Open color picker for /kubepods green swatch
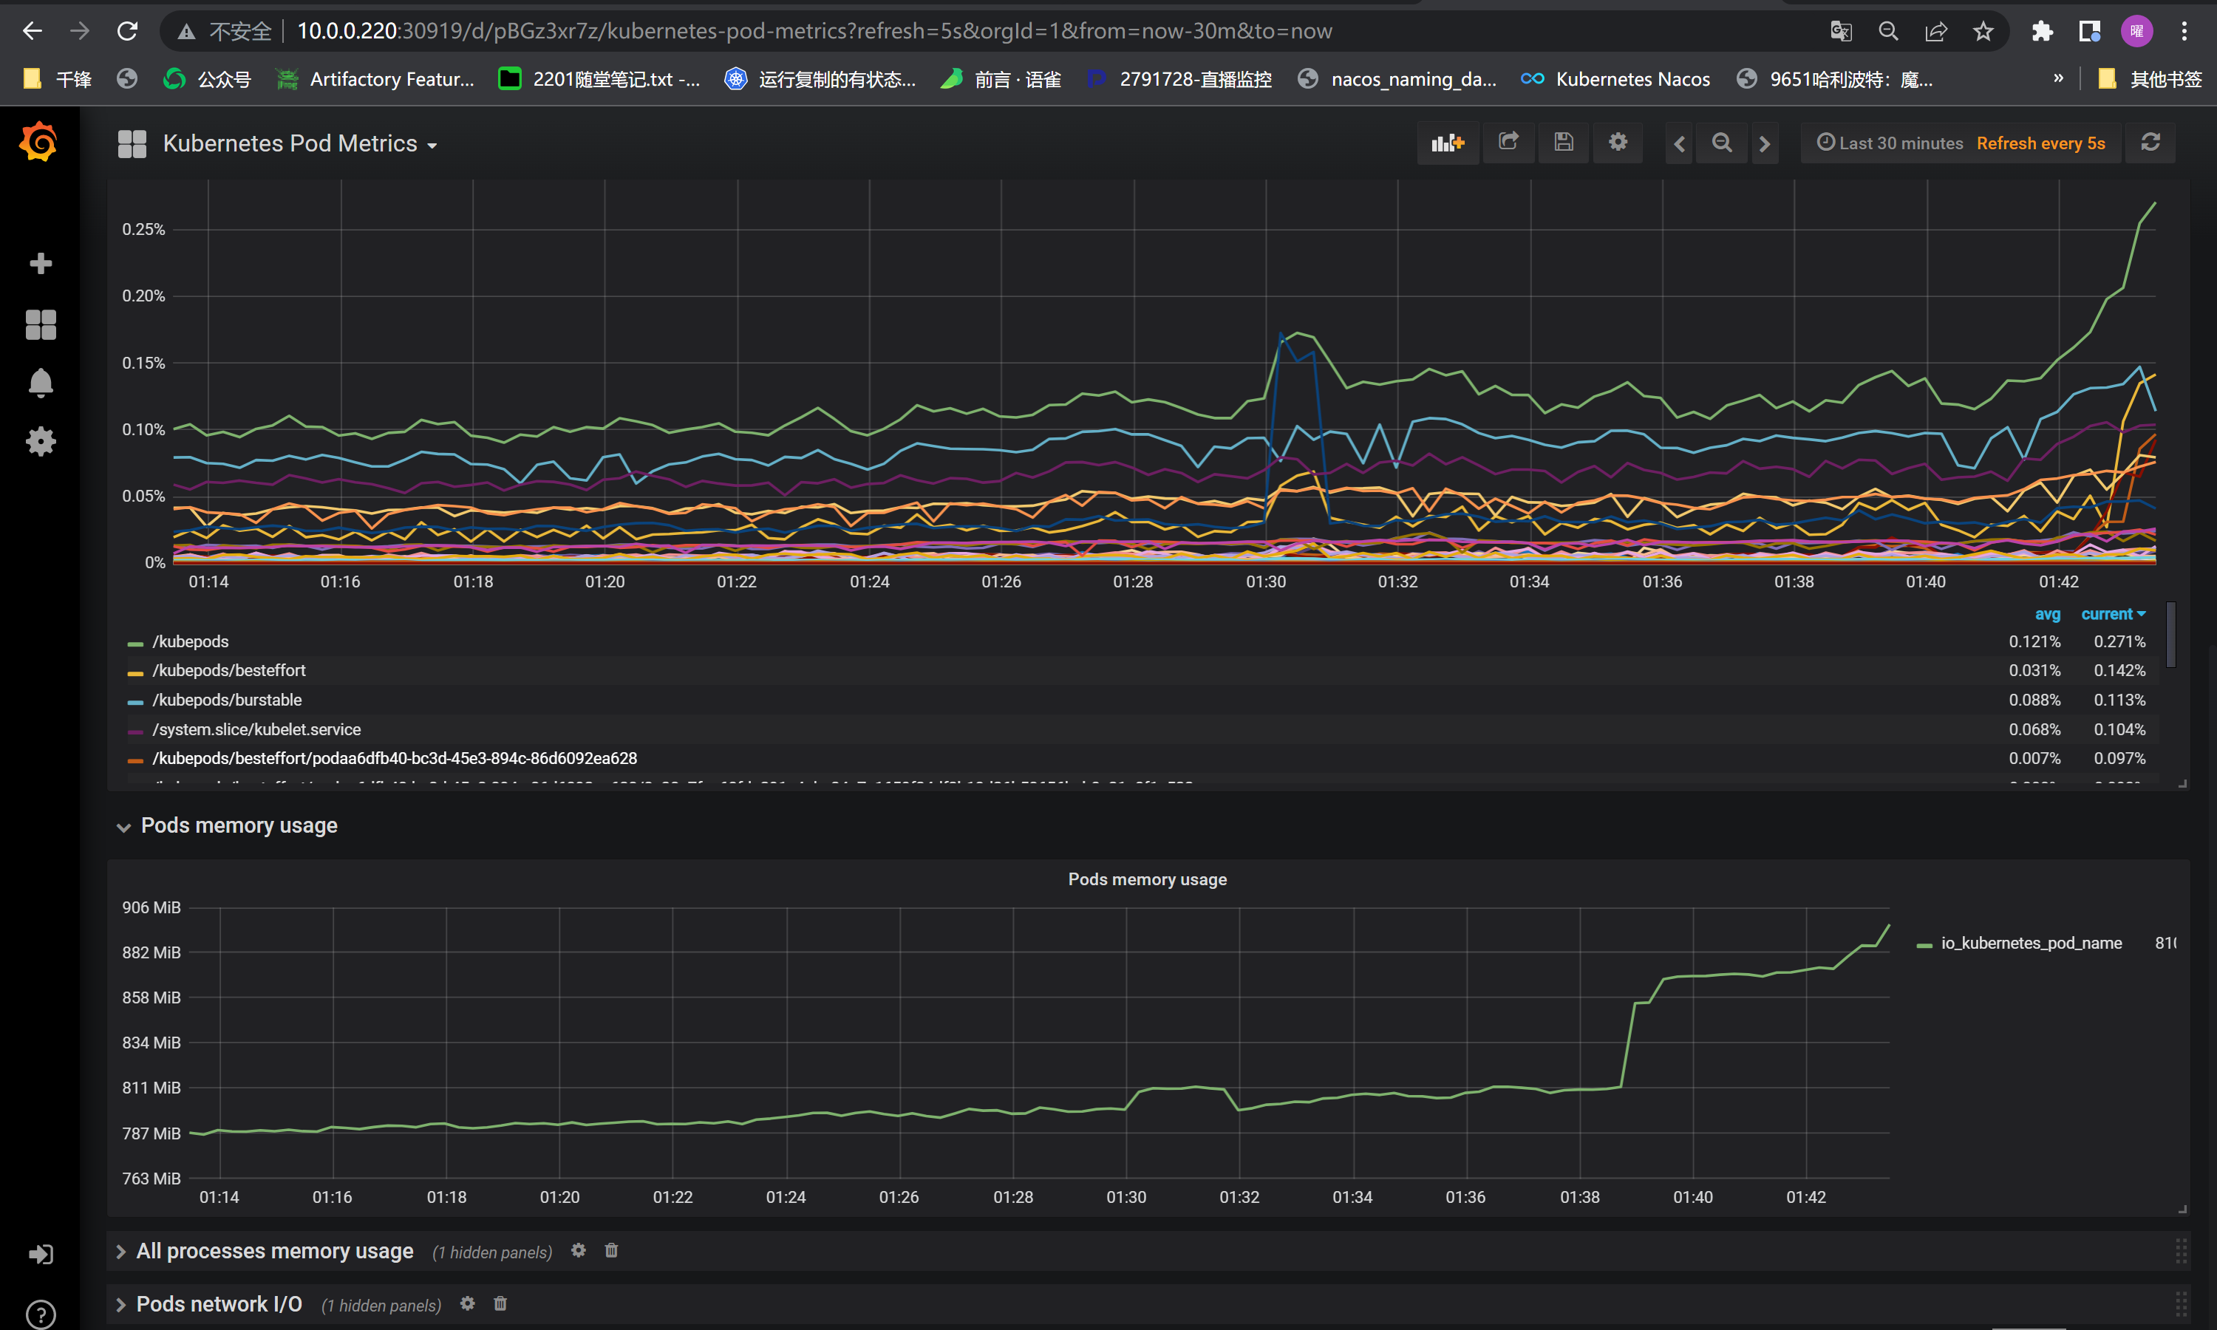 point(135,644)
